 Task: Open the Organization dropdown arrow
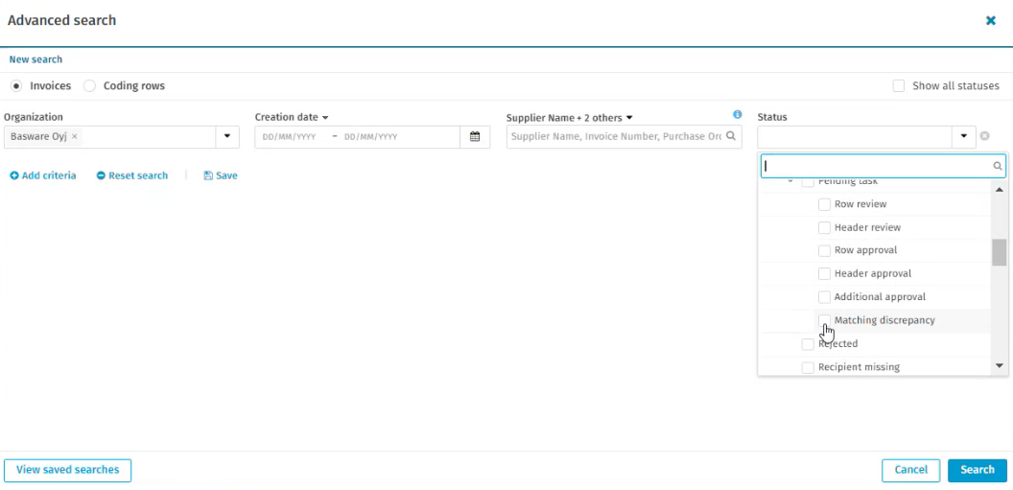[x=227, y=137]
